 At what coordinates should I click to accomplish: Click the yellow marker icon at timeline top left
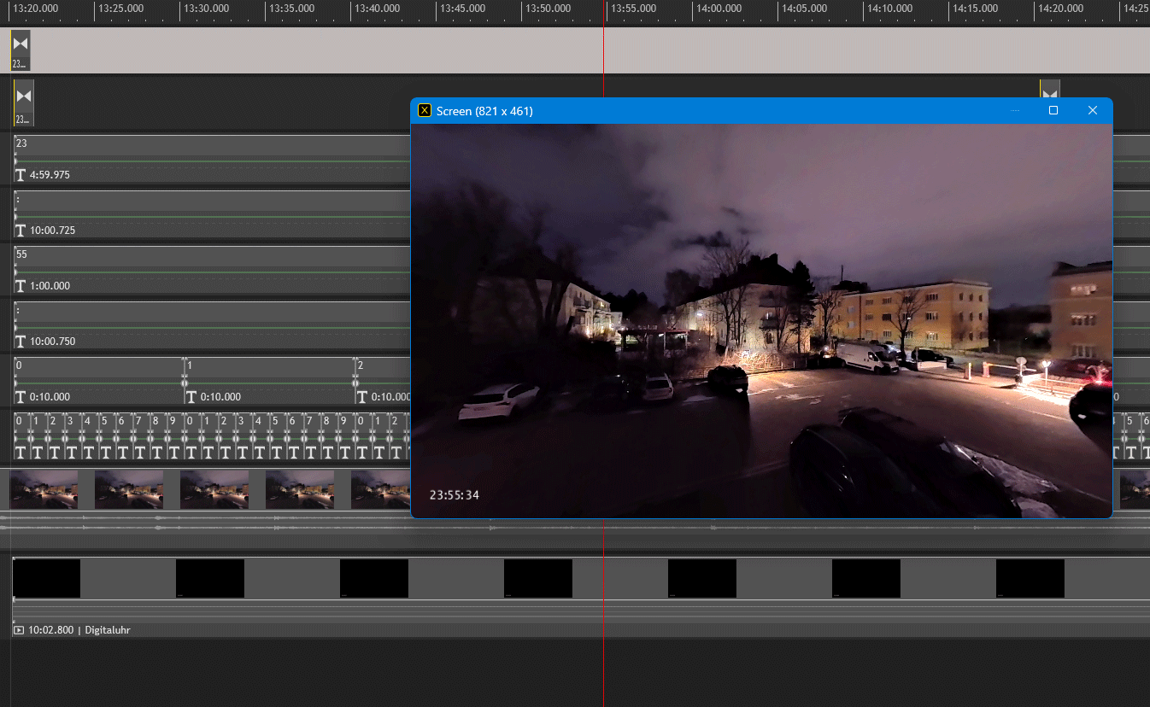21,49
